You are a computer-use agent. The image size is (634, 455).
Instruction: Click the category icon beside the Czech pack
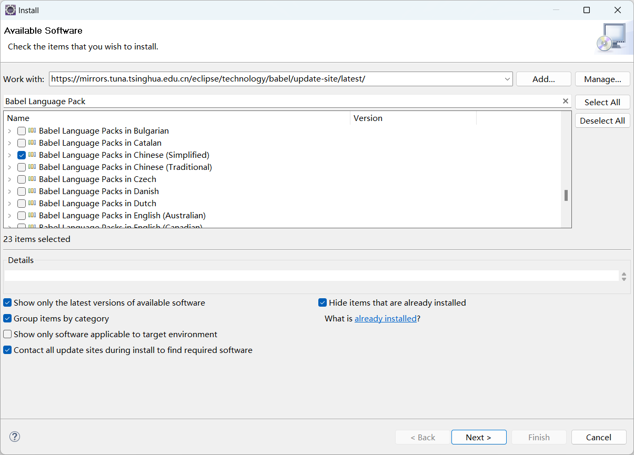click(x=32, y=179)
